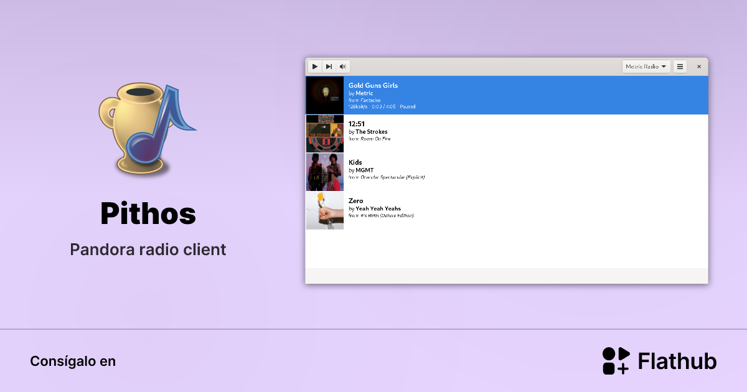The height and width of the screenshot is (392, 747).
Task: Click the Pithos application title
Action: (148, 214)
